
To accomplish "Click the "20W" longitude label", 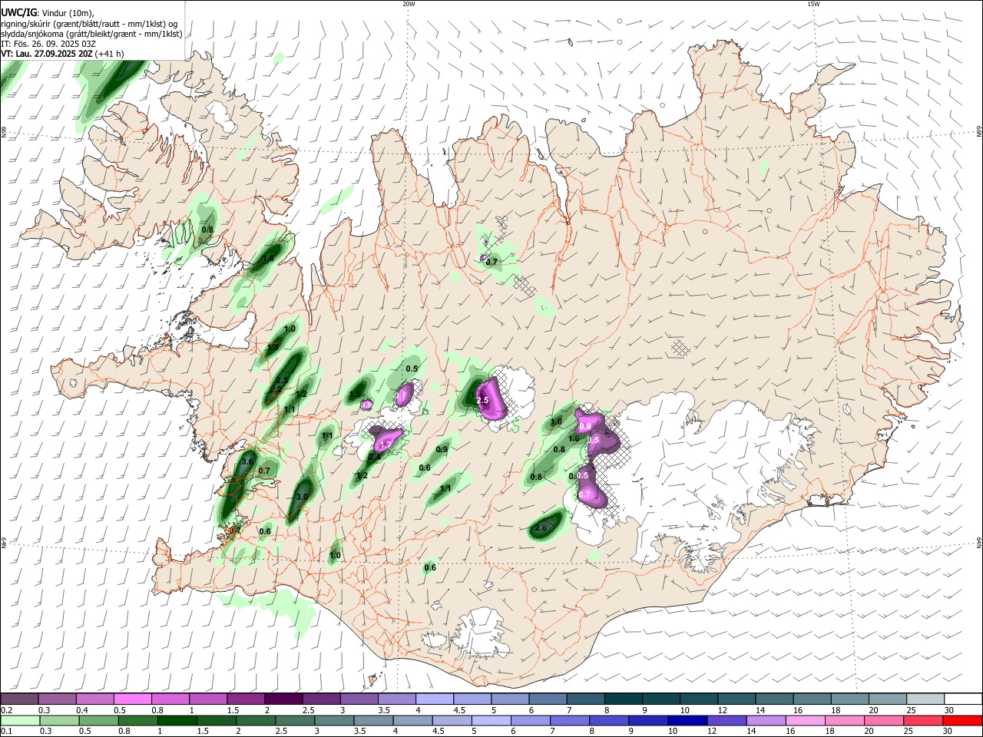I will point(409,4).
